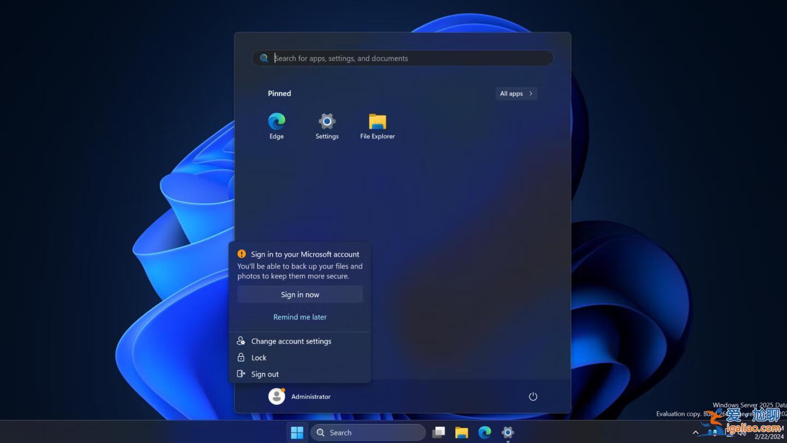The width and height of the screenshot is (787, 443).
Task: Dismiss the prompt with Remind me later
Action: click(299, 317)
